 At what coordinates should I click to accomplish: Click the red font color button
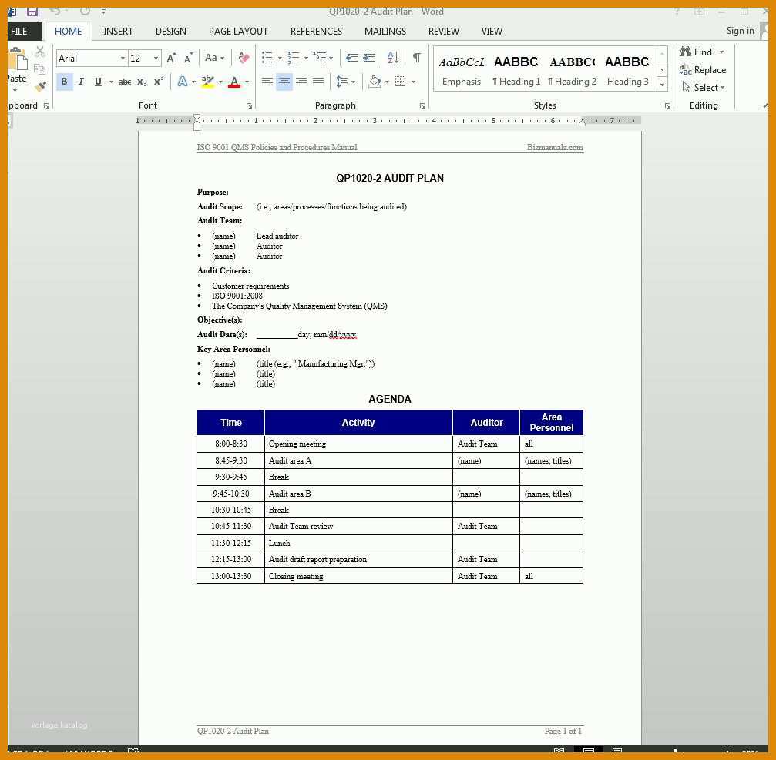[x=234, y=82]
